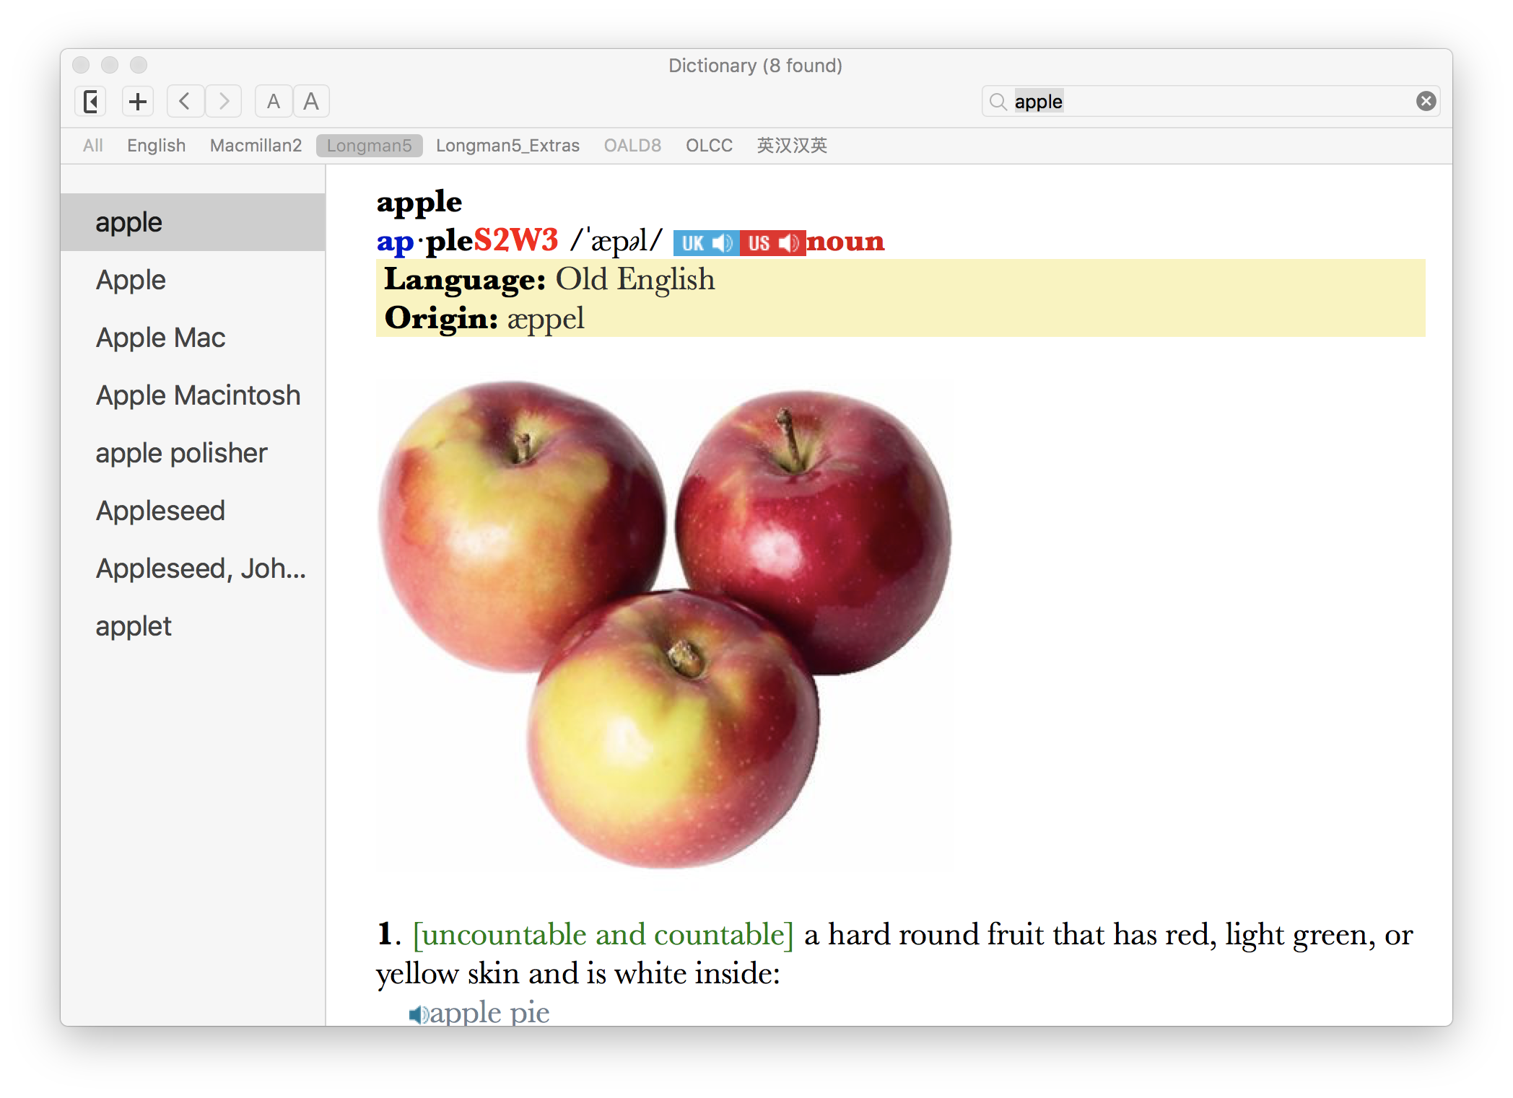The height and width of the screenshot is (1098, 1513).
Task: Switch to the Macmillan2 dictionary tab
Action: (256, 146)
